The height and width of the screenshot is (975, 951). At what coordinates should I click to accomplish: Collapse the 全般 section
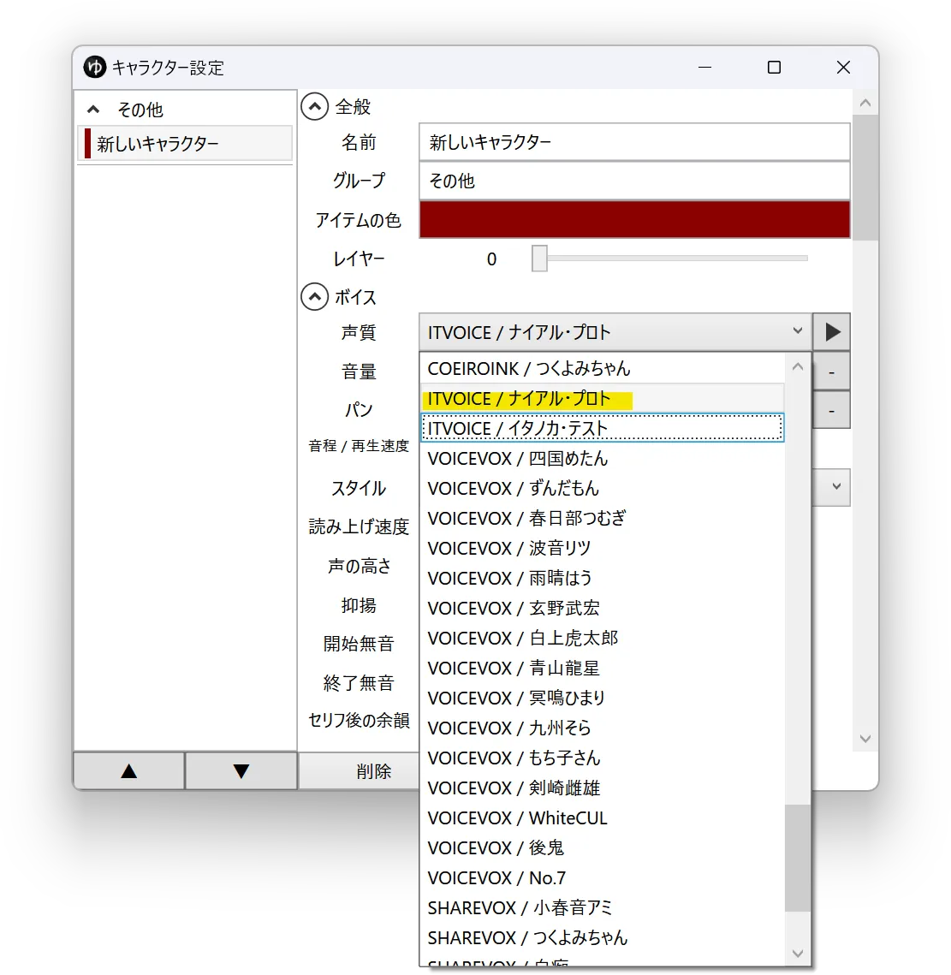315,107
